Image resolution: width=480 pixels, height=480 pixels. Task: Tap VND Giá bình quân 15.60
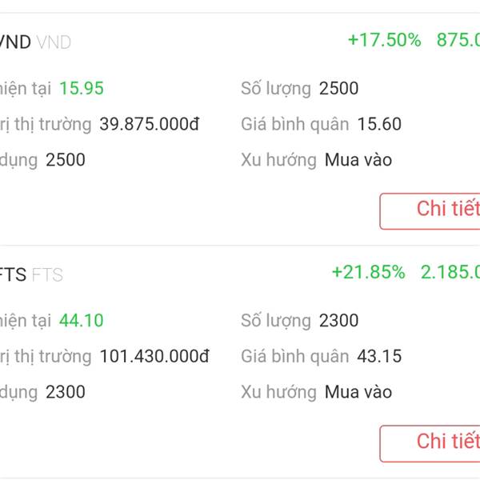pyautogui.click(x=379, y=124)
